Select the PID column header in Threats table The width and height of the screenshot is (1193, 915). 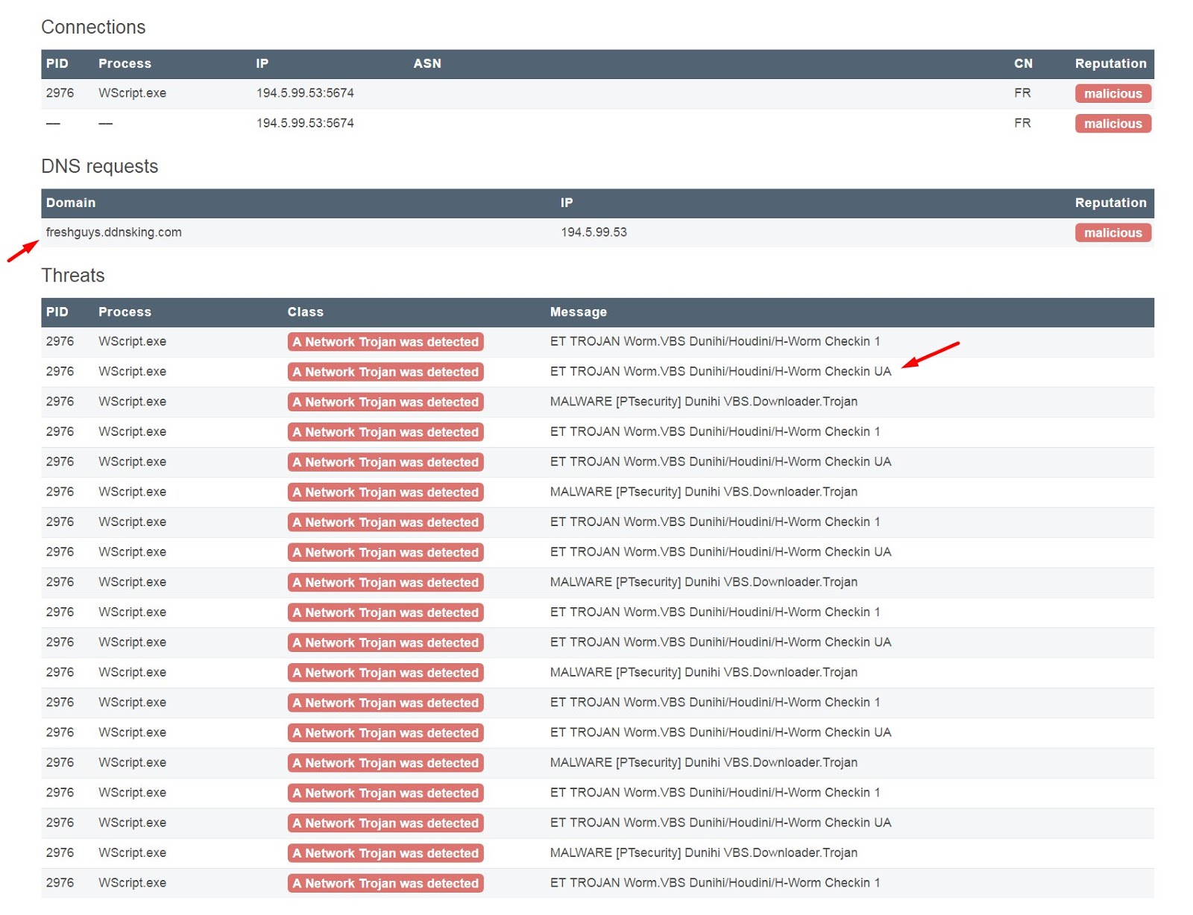[58, 311]
